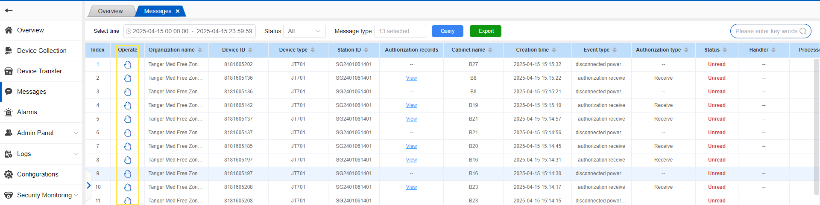820x205 pixels.
Task: Open View link for row 2 authorization
Action: 411,78
